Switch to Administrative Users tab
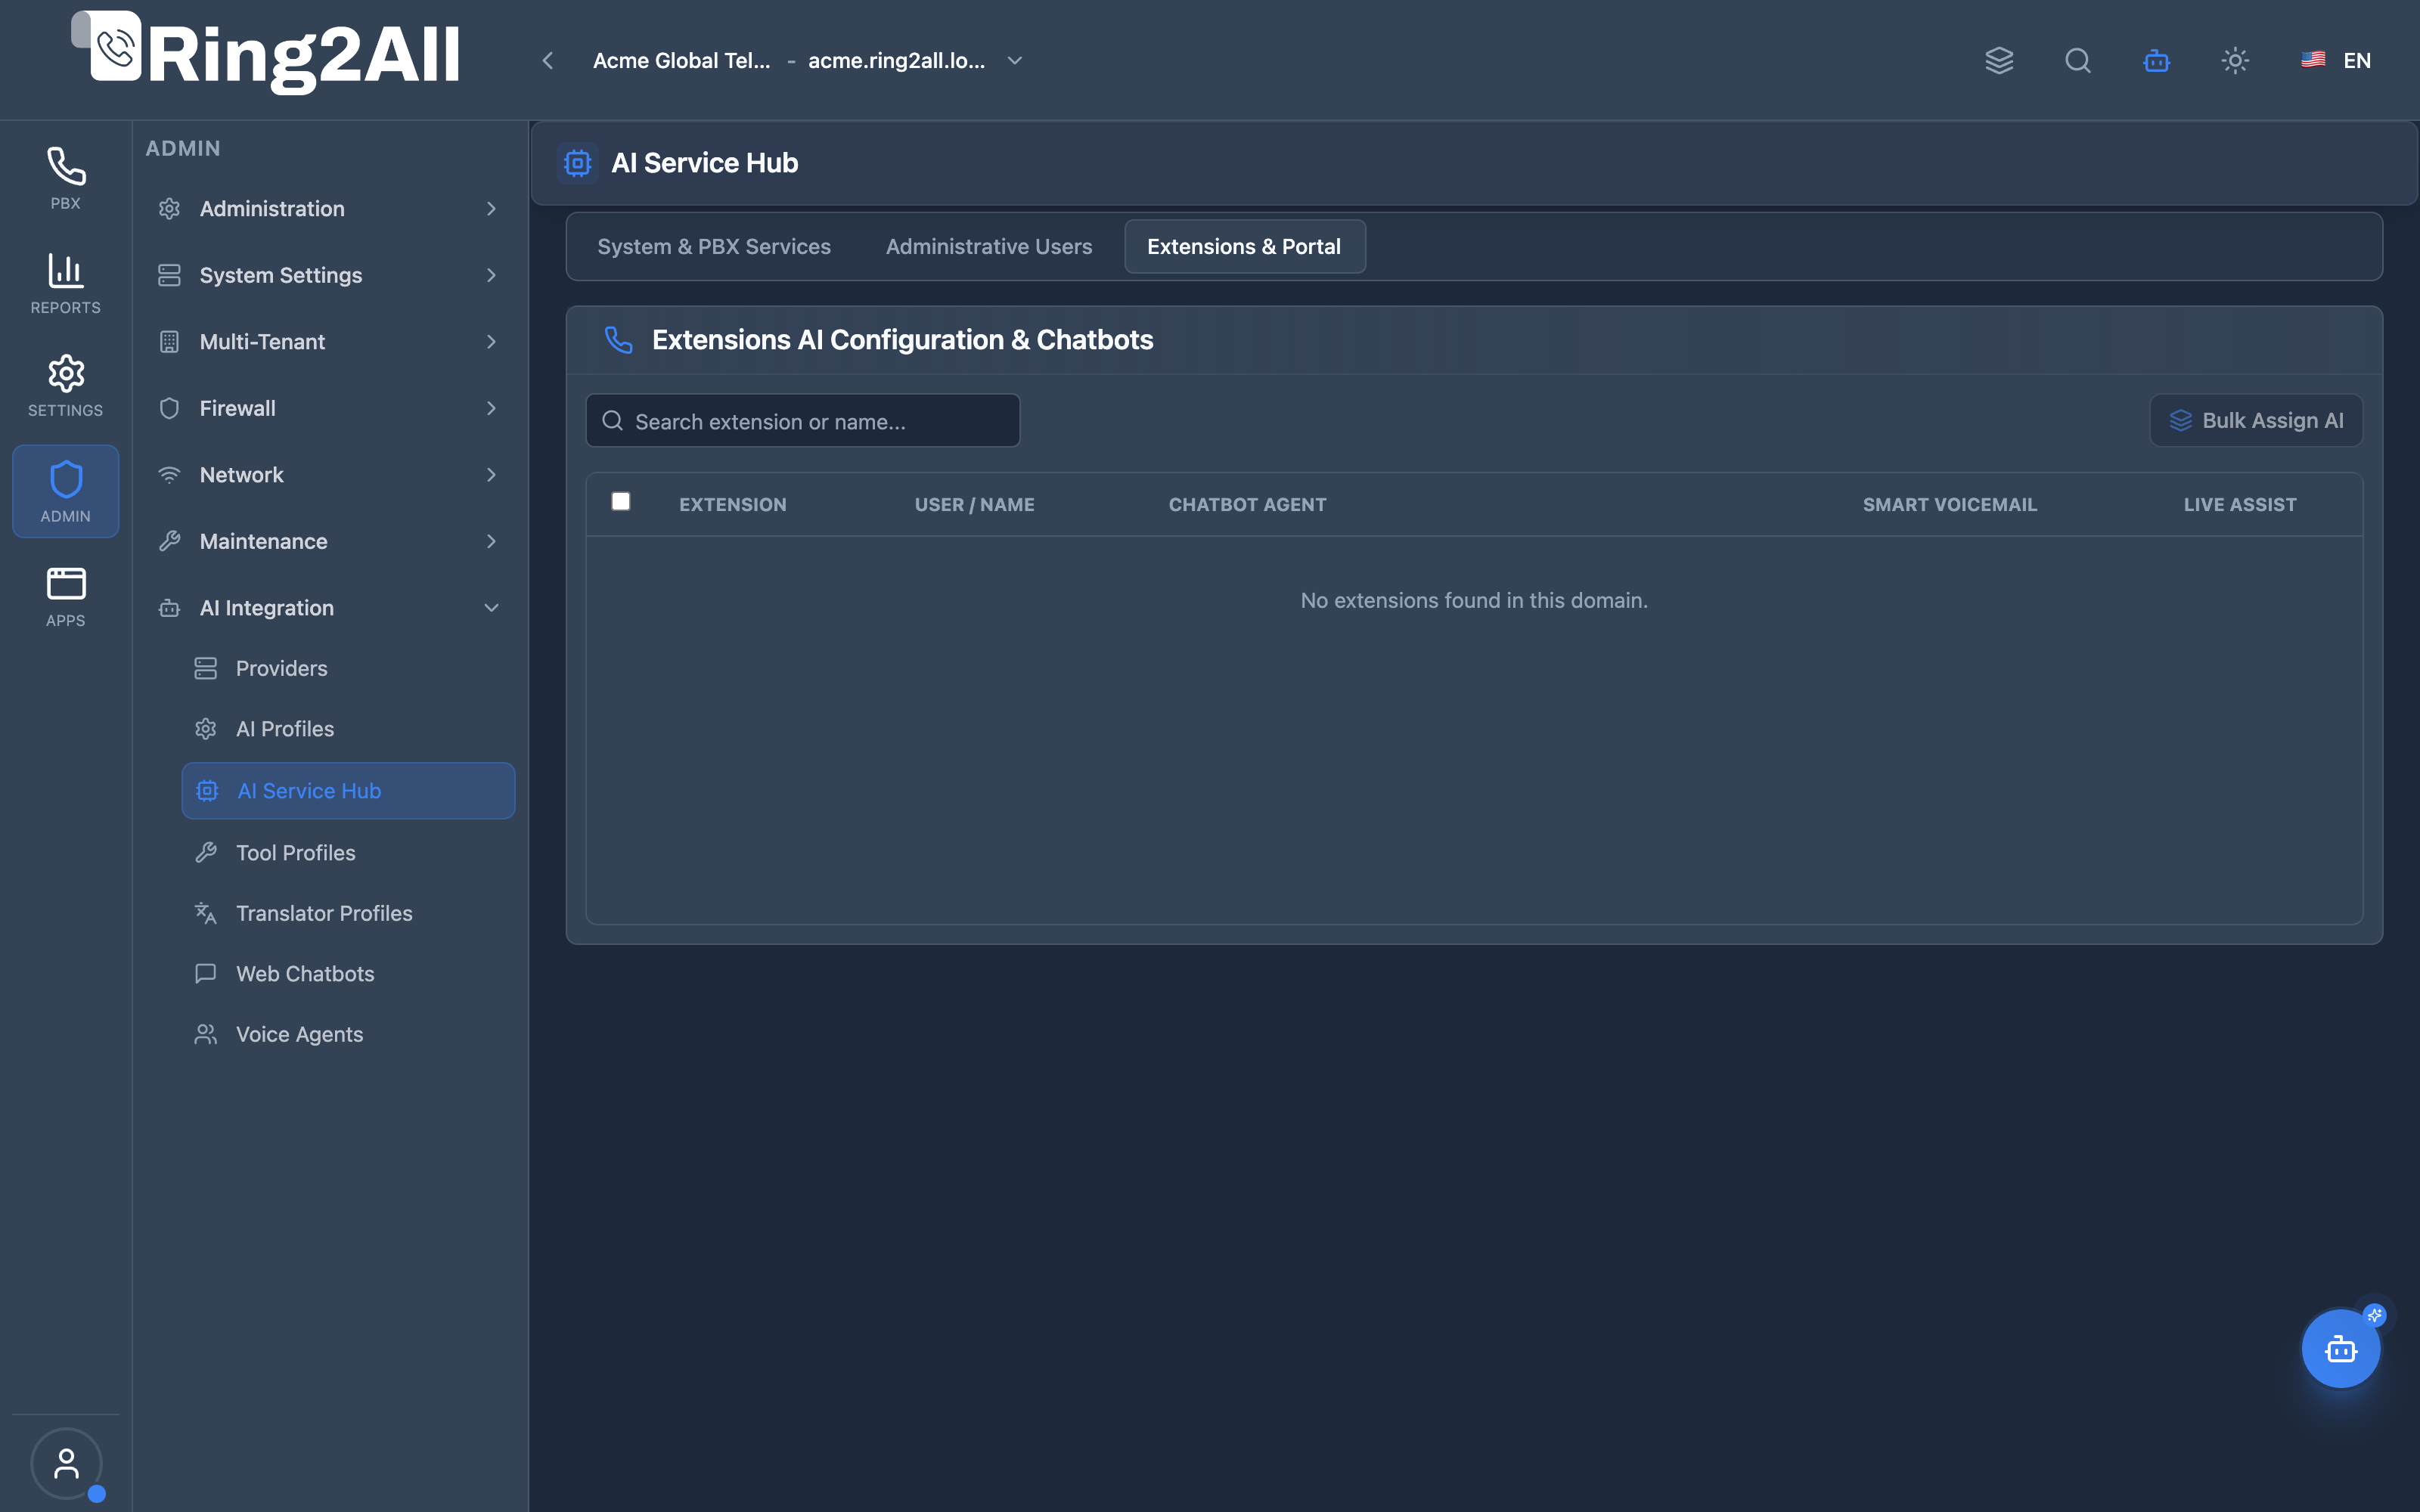Screen dimensions: 2420x1512 tap(989, 246)
